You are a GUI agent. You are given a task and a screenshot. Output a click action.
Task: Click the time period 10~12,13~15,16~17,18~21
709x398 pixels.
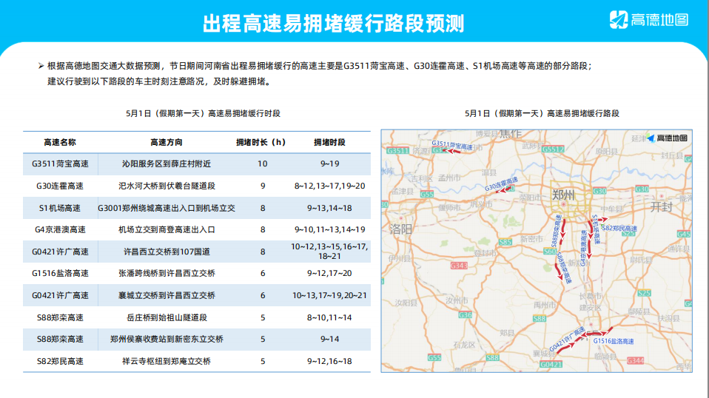pos(329,252)
